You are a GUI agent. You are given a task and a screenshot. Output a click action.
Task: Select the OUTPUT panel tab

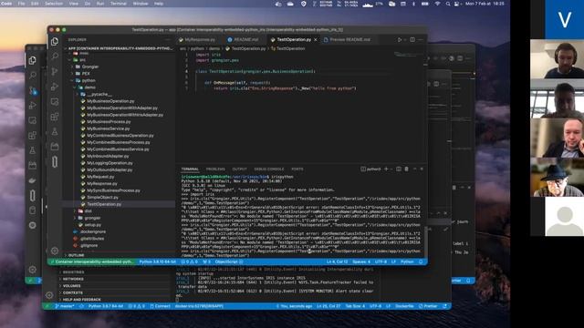[239, 169]
